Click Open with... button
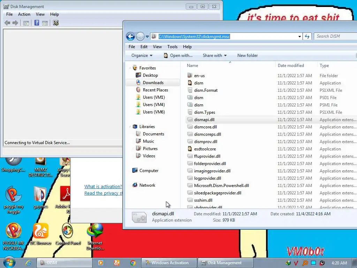This screenshot has width=357, height=268. click(178, 55)
